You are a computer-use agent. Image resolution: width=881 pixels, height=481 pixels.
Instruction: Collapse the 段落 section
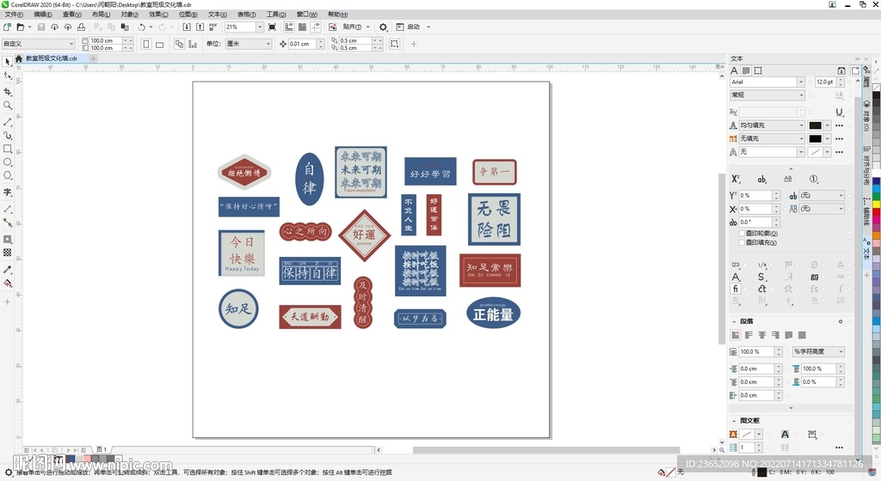[x=734, y=321]
